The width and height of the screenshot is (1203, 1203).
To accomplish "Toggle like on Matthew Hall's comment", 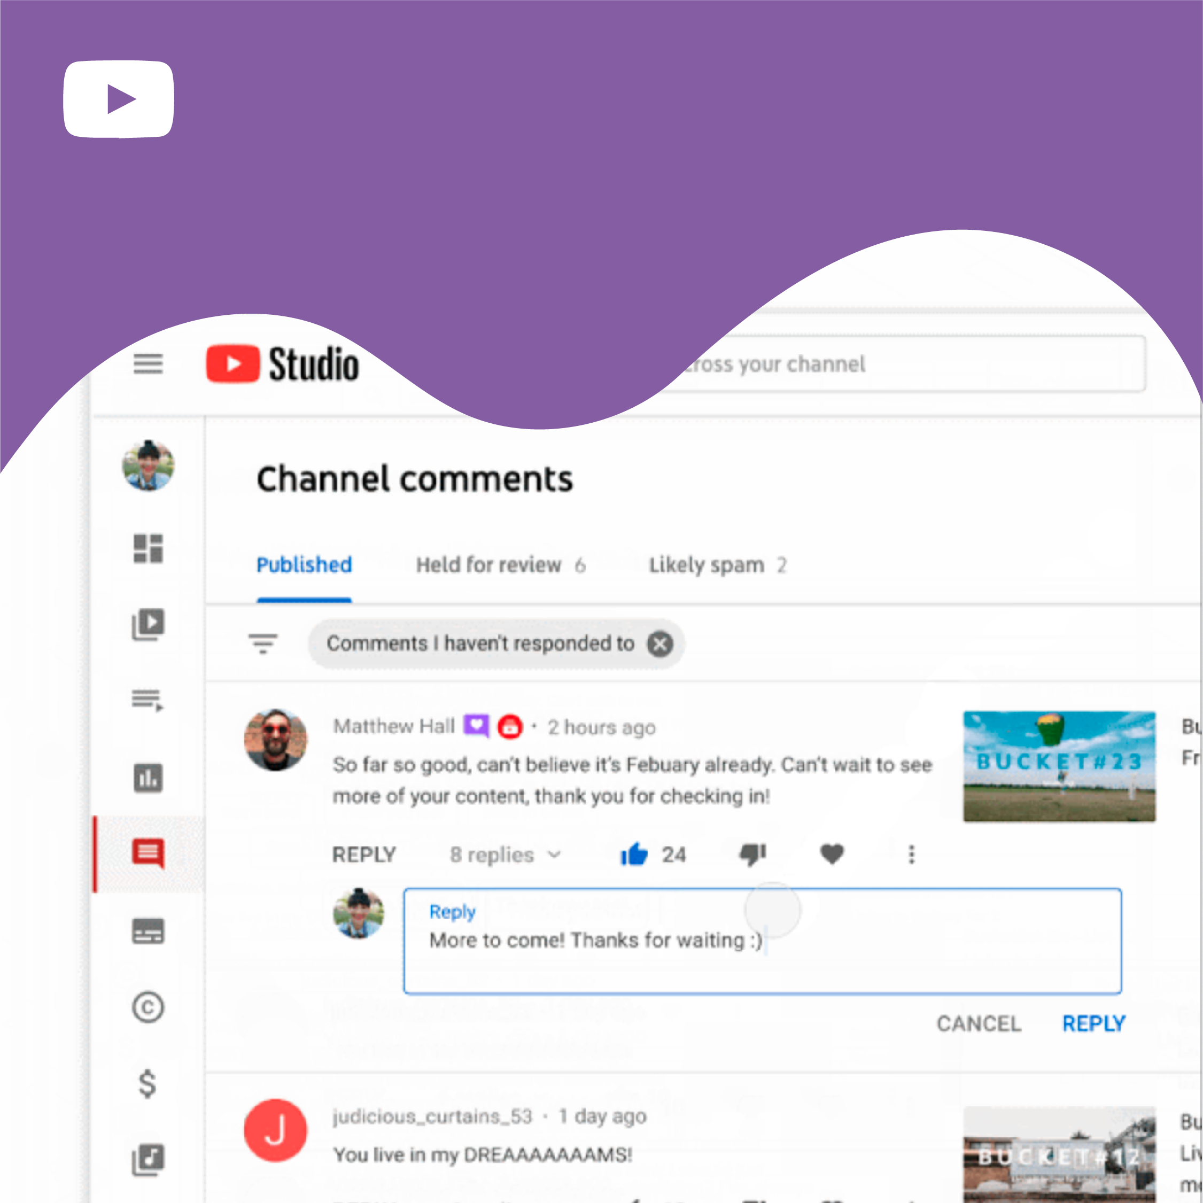I will (634, 855).
